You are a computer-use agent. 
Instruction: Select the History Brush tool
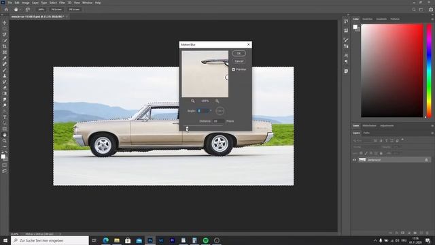pos(5,82)
